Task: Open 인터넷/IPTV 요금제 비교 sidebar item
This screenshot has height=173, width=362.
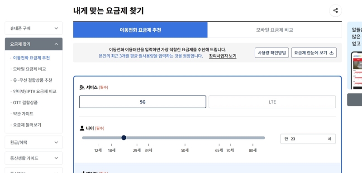Action: pyautogui.click(x=35, y=91)
